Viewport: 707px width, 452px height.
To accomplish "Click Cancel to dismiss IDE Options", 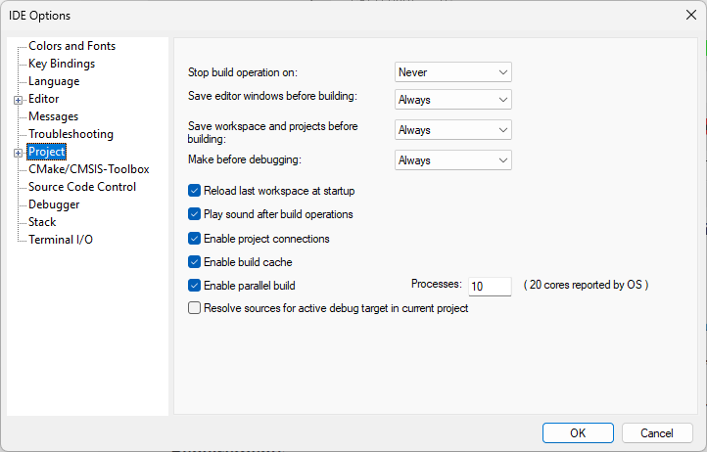I will pos(657,432).
